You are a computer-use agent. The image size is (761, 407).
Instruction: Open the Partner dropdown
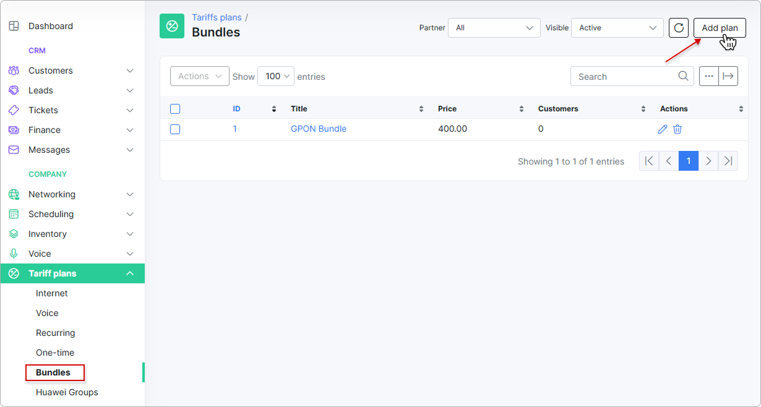[494, 28]
